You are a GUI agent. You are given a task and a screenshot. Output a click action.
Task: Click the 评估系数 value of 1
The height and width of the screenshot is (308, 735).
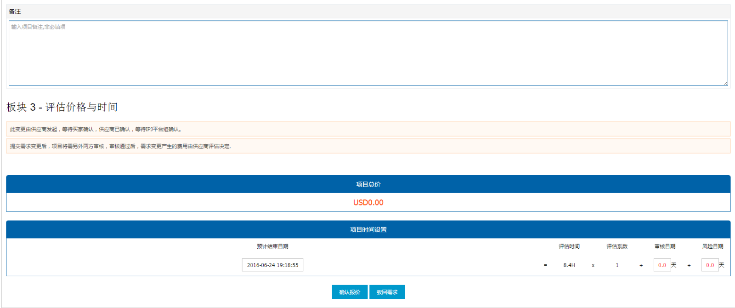(x=617, y=265)
